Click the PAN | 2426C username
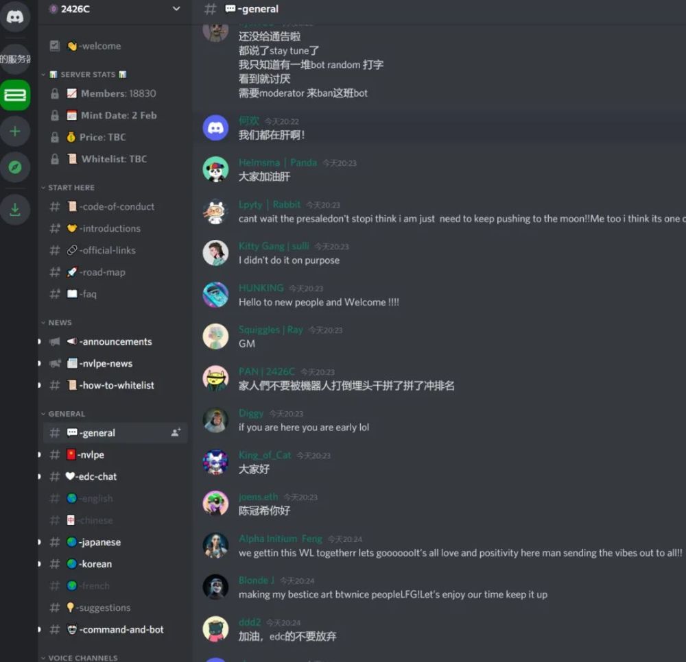Screen dimensions: 686x662 [x=267, y=371]
